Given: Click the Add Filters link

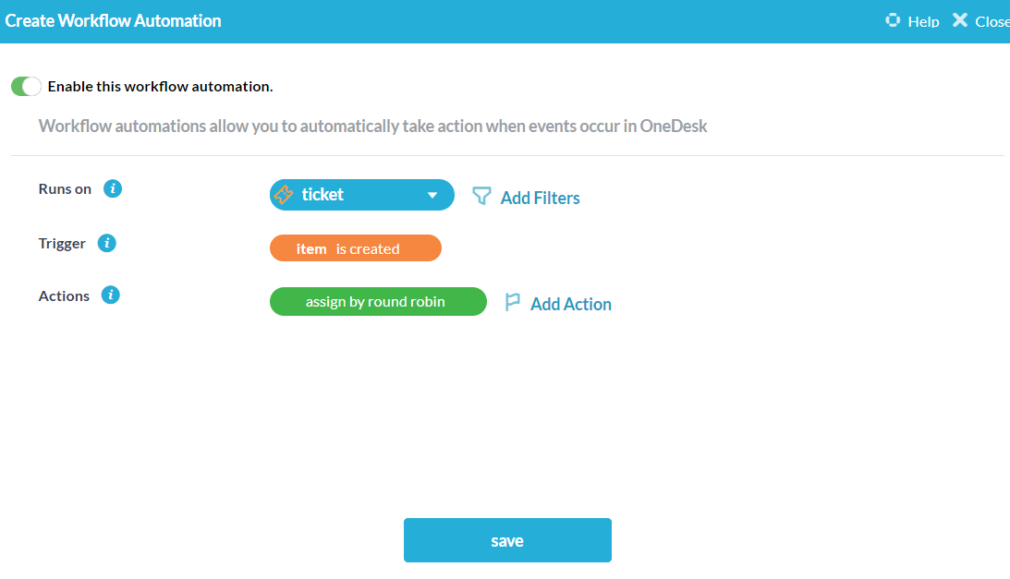Looking at the screenshot, I should coord(540,198).
